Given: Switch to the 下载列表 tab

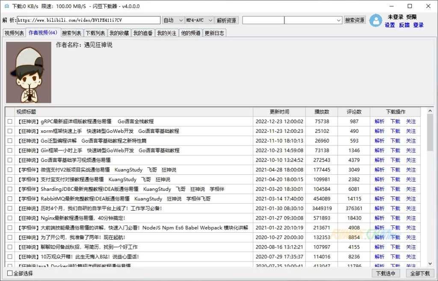Looking at the screenshot, I should point(95,33).
